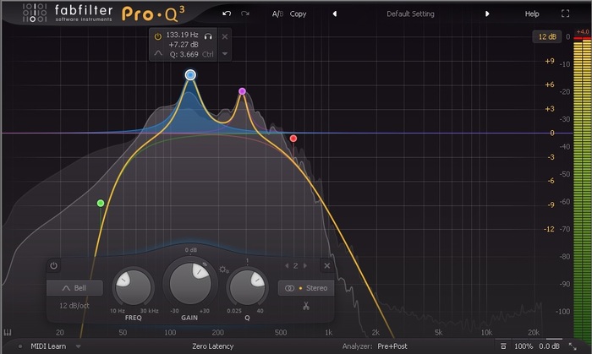Open the 12 dB/oct slope selector
592x354 pixels.
(74, 305)
